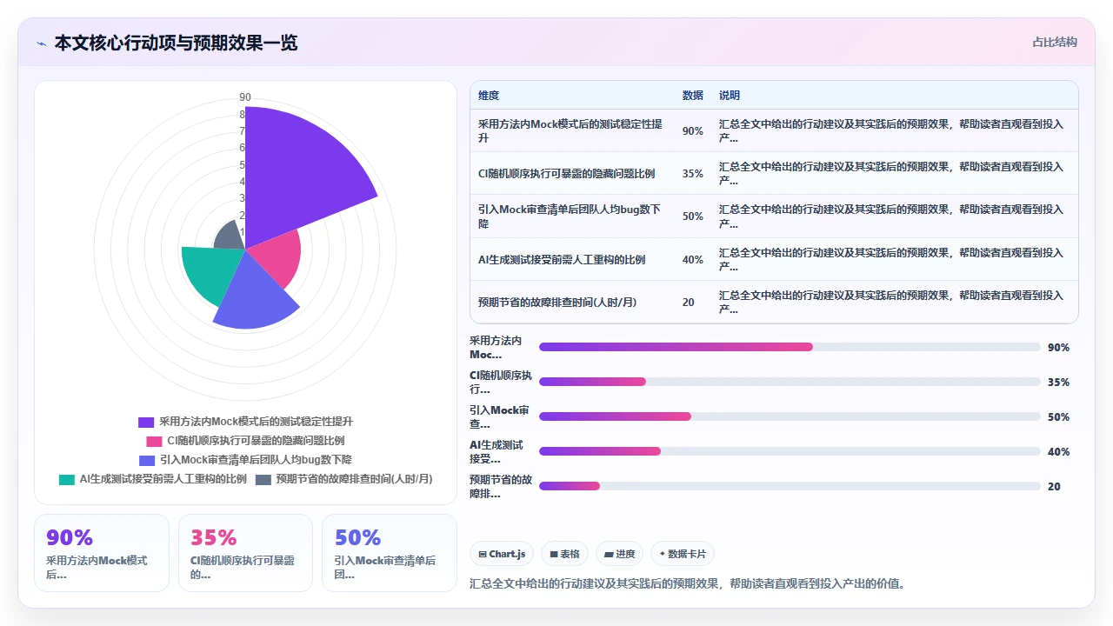Click the title 本文核心行动项与预期效果一览

tap(176, 43)
